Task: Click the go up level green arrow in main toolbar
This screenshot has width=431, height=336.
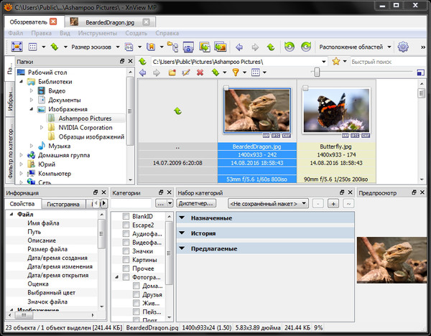Action: tap(271, 47)
